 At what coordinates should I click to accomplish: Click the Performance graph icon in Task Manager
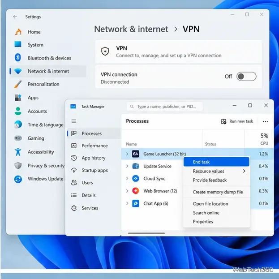pos(74,146)
